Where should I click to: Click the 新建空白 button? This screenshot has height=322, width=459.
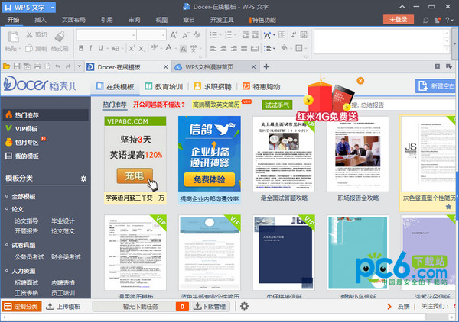[437, 86]
